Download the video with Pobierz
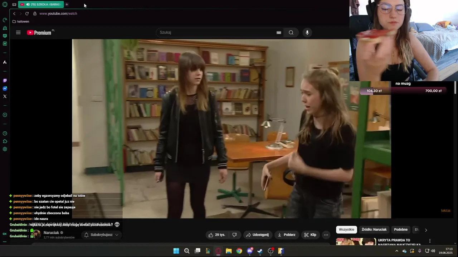Viewport: 458px width, 257px height. (286, 235)
